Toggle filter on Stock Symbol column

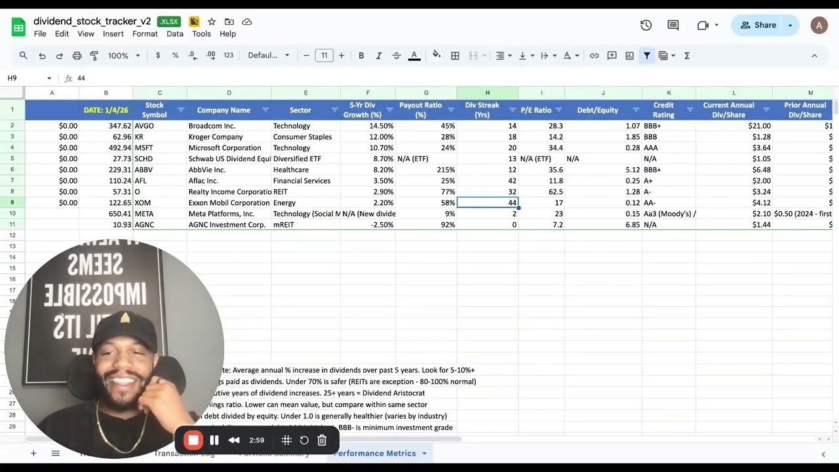[x=181, y=110]
